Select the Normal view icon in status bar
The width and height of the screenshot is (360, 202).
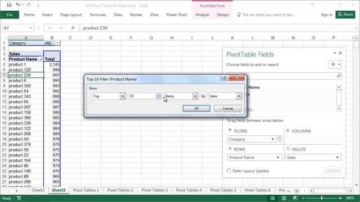272,198
